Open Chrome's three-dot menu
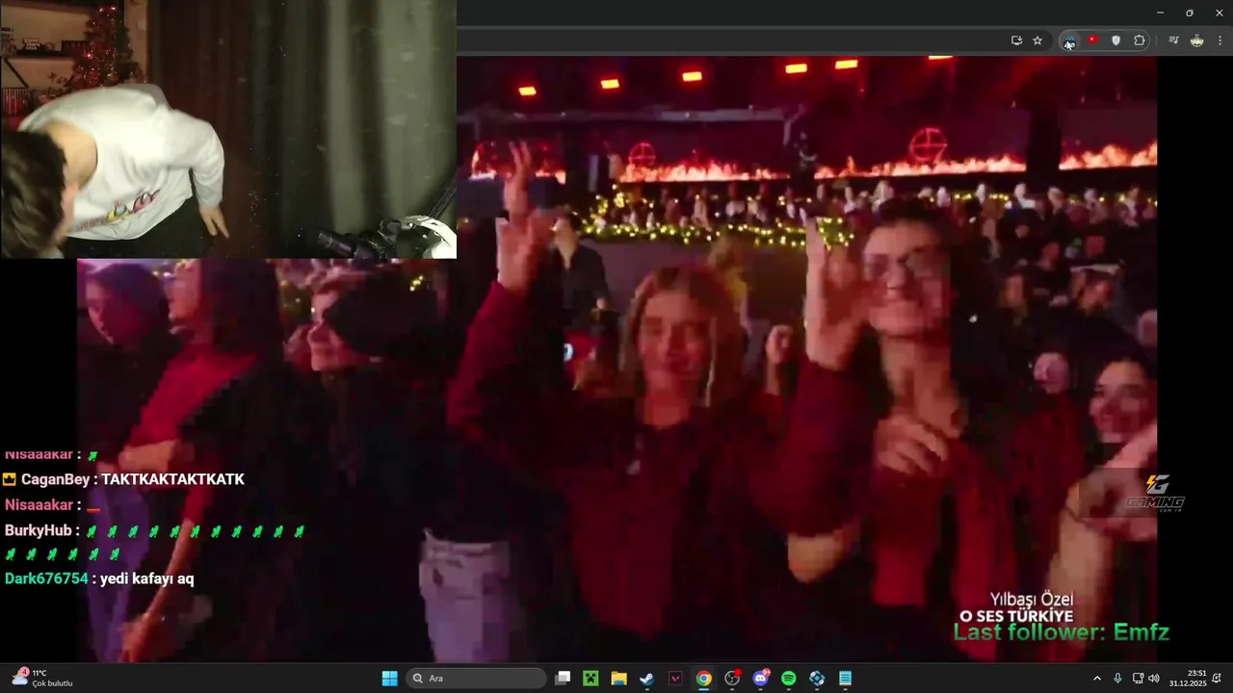This screenshot has width=1233, height=693. click(1220, 40)
